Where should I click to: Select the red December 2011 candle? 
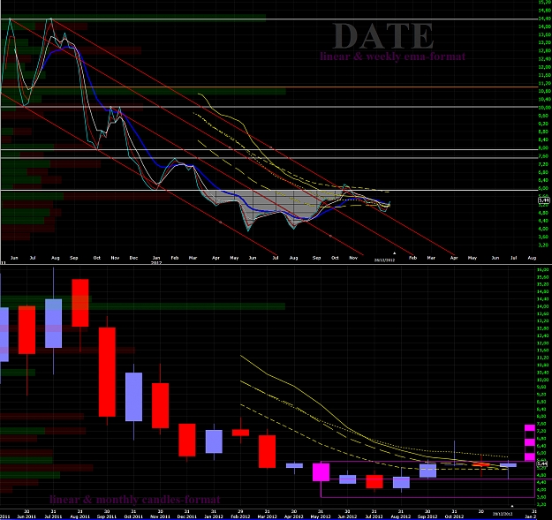pos(187,440)
